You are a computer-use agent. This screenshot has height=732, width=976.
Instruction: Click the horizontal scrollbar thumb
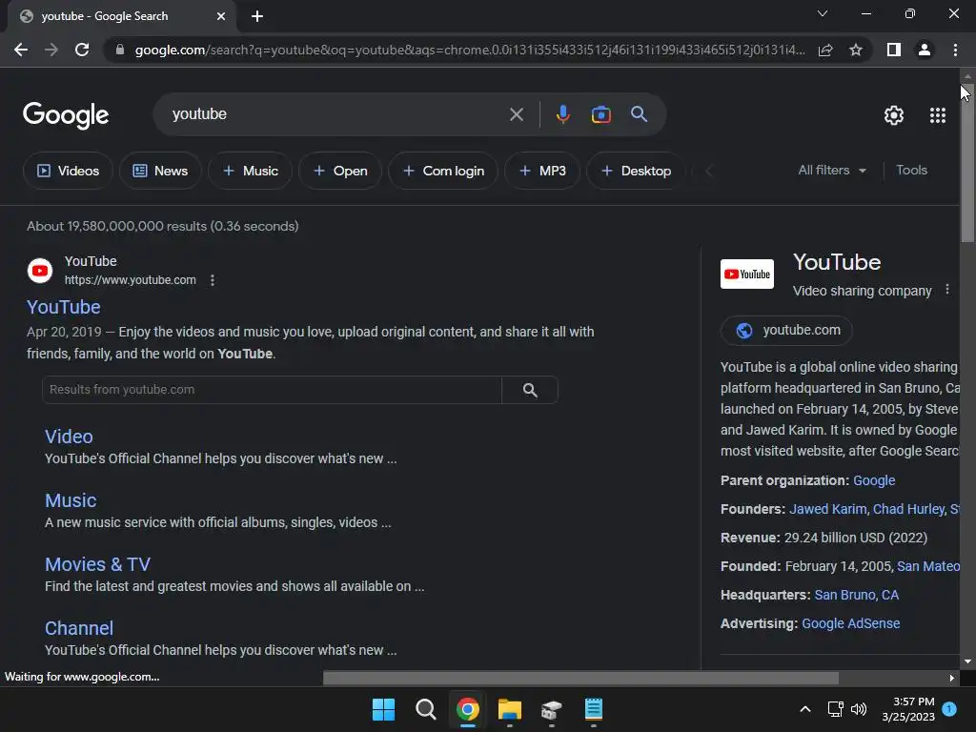580,678
